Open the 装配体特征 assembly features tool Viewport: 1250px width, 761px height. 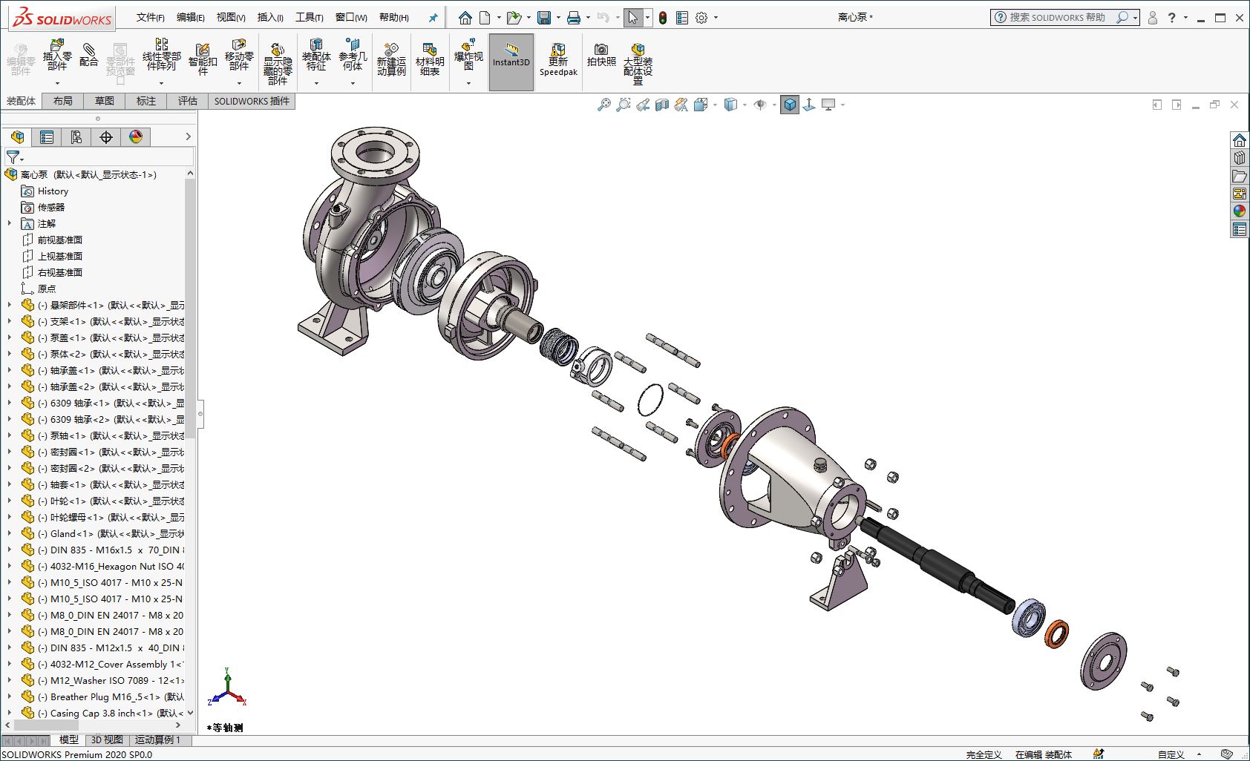point(316,56)
